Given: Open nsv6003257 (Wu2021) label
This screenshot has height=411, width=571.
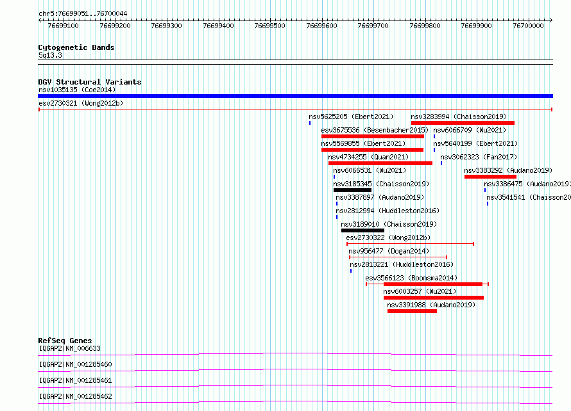Looking at the screenshot, I should click(x=420, y=291).
